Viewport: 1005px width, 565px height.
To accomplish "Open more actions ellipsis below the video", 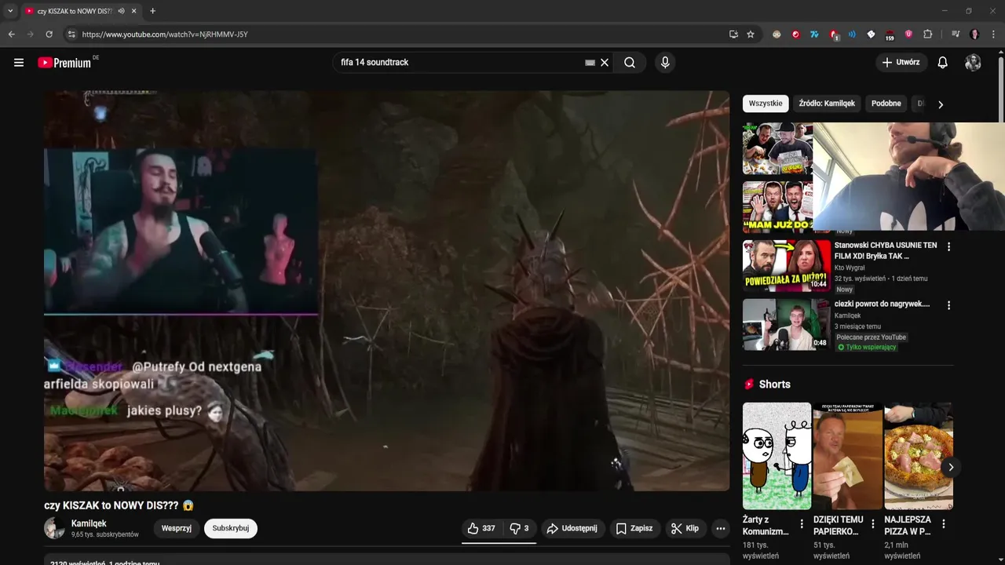I will (721, 528).
